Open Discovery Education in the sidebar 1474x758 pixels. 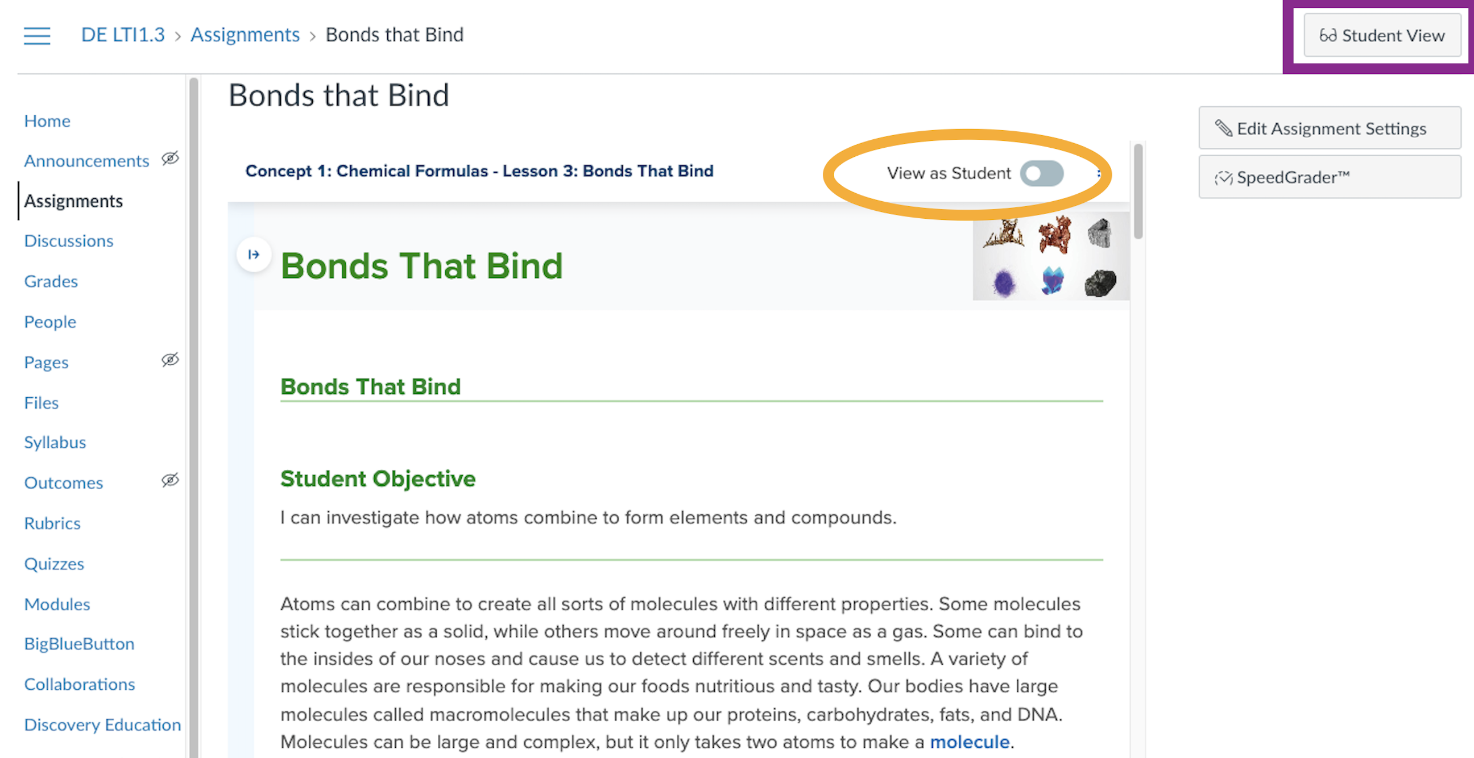(102, 725)
